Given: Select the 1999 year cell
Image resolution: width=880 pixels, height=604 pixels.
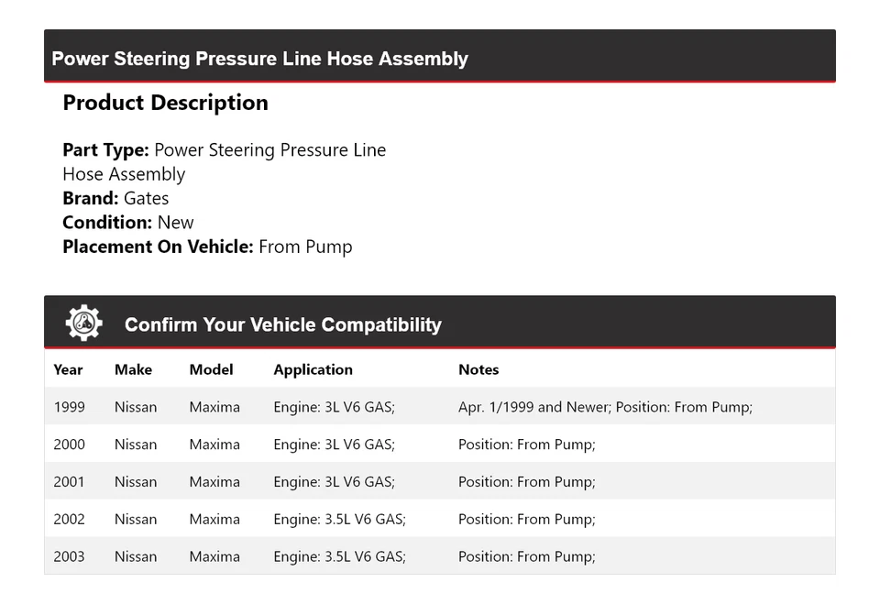Looking at the screenshot, I should 69,407.
